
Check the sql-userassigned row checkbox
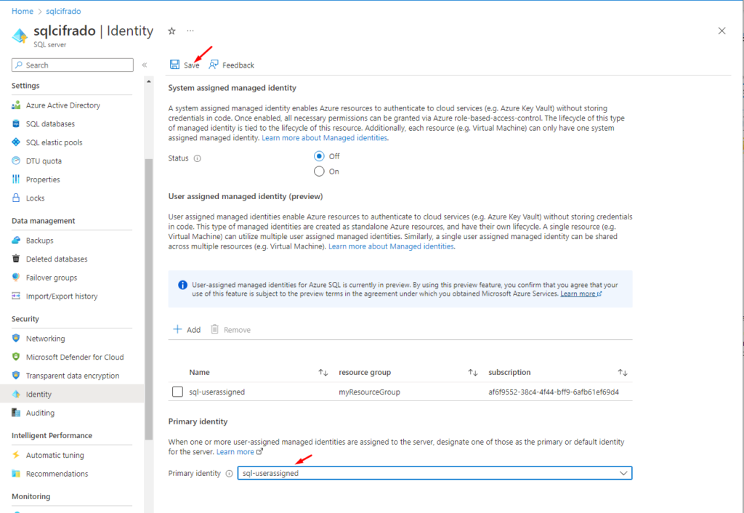click(x=177, y=392)
